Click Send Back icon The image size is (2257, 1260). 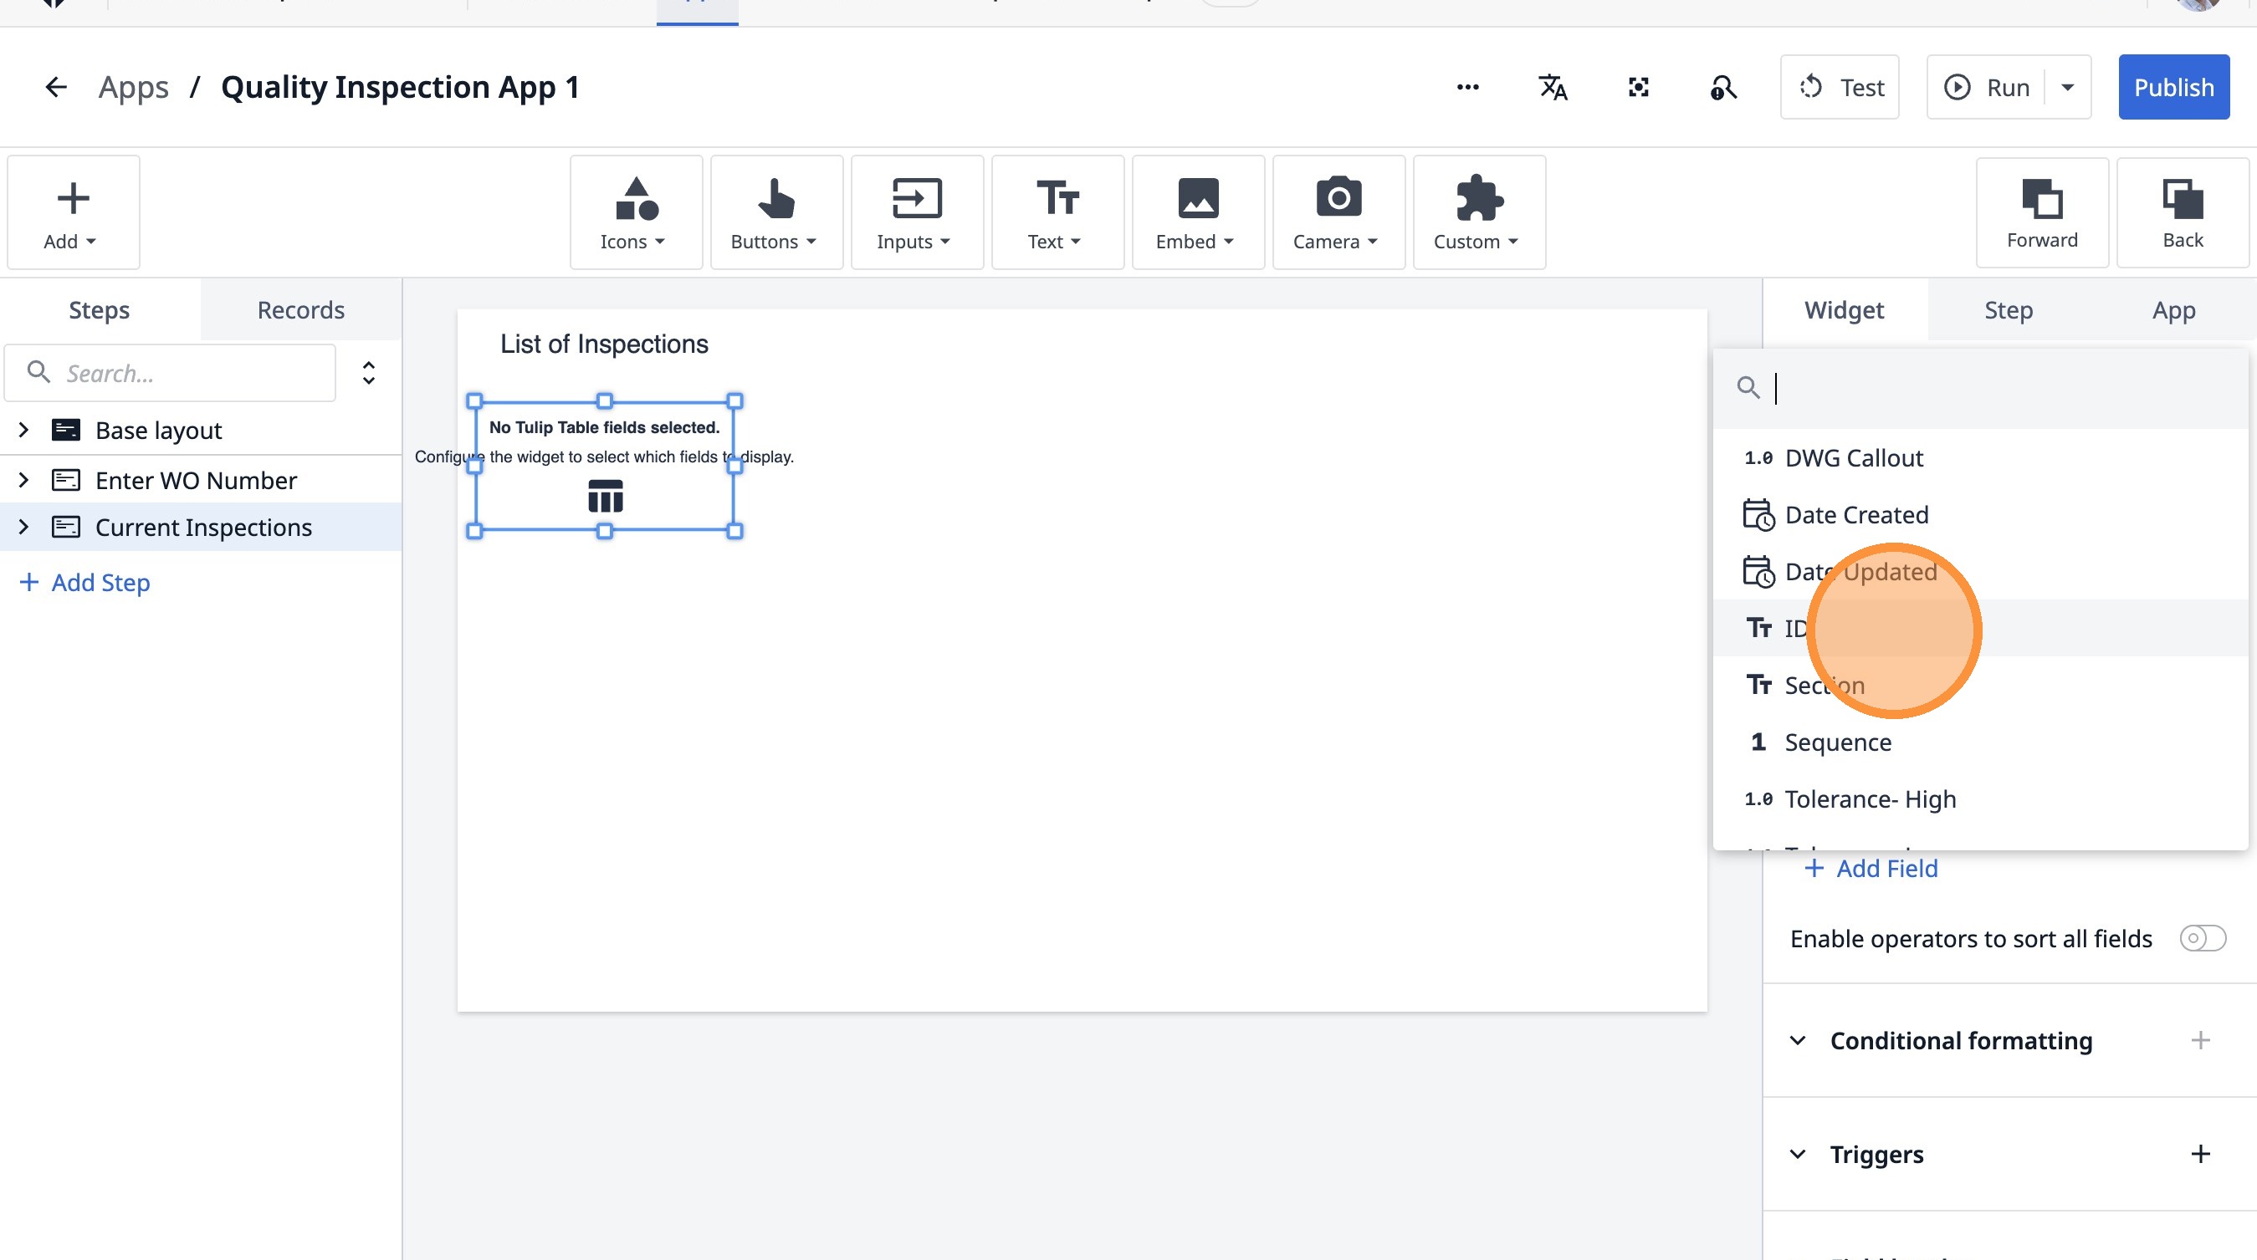point(2182,212)
